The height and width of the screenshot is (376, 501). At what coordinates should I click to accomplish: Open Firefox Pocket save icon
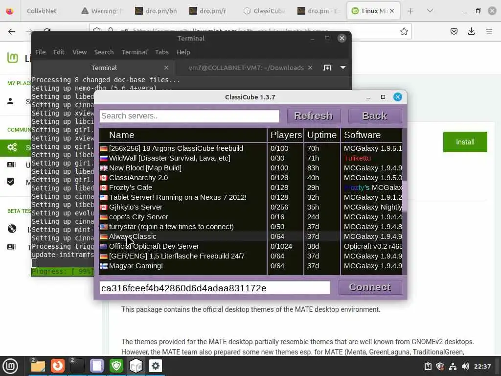pyautogui.click(x=454, y=31)
